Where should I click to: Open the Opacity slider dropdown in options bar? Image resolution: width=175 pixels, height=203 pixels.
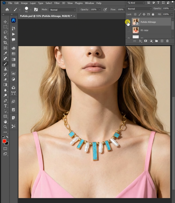click(x=100, y=10)
